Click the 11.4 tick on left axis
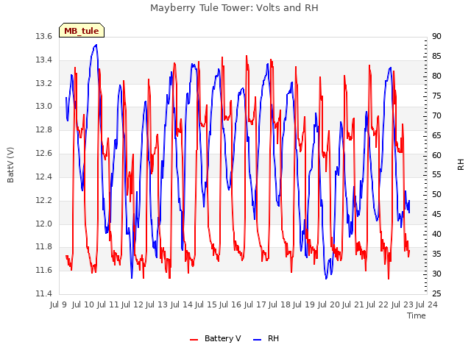The image size is (471, 353). pos(44,293)
